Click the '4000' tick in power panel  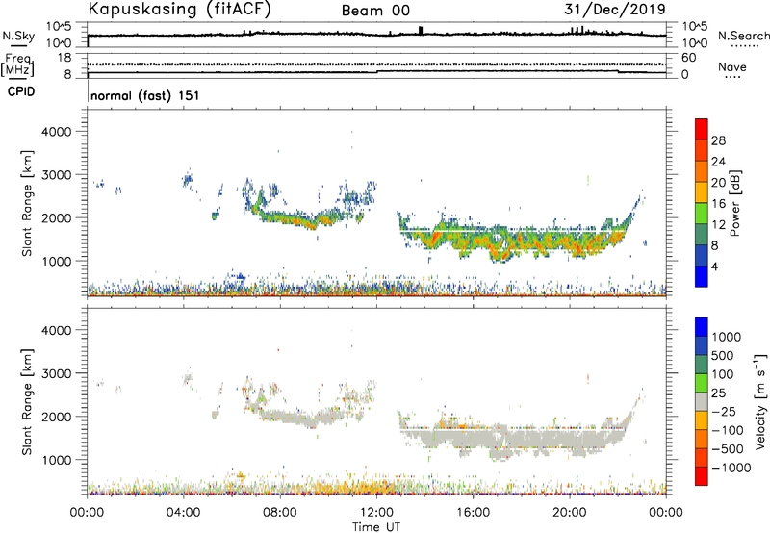pyautogui.click(x=56, y=132)
